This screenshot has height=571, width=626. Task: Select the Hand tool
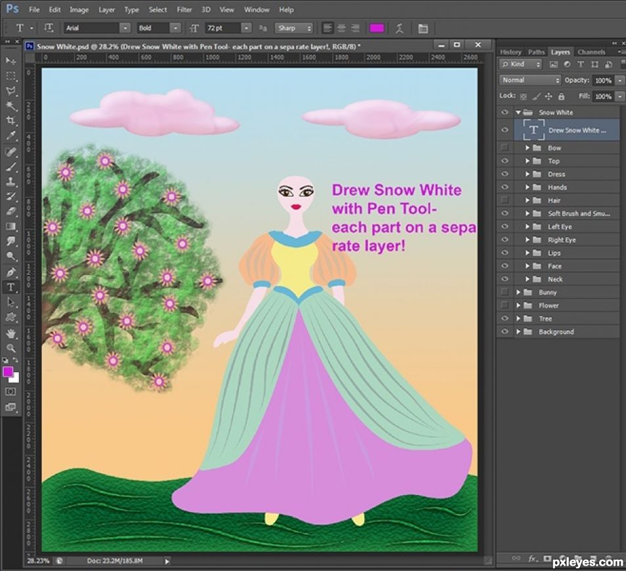tap(10, 333)
